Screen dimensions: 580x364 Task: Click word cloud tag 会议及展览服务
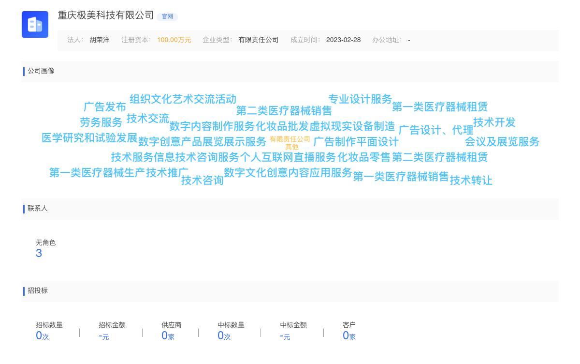coord(502,142)
